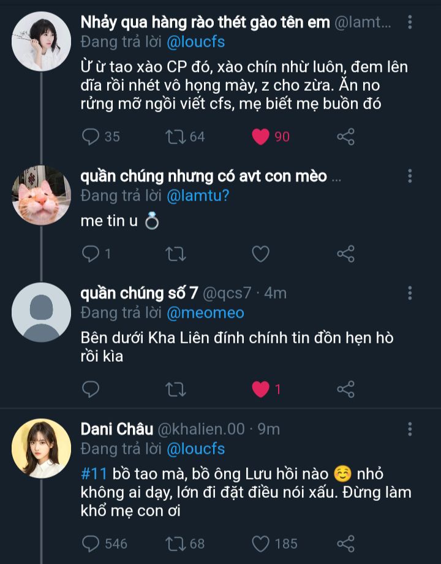441x564 pixels.
Task: Open the @meomeo mention link
Action: [205, 313]
